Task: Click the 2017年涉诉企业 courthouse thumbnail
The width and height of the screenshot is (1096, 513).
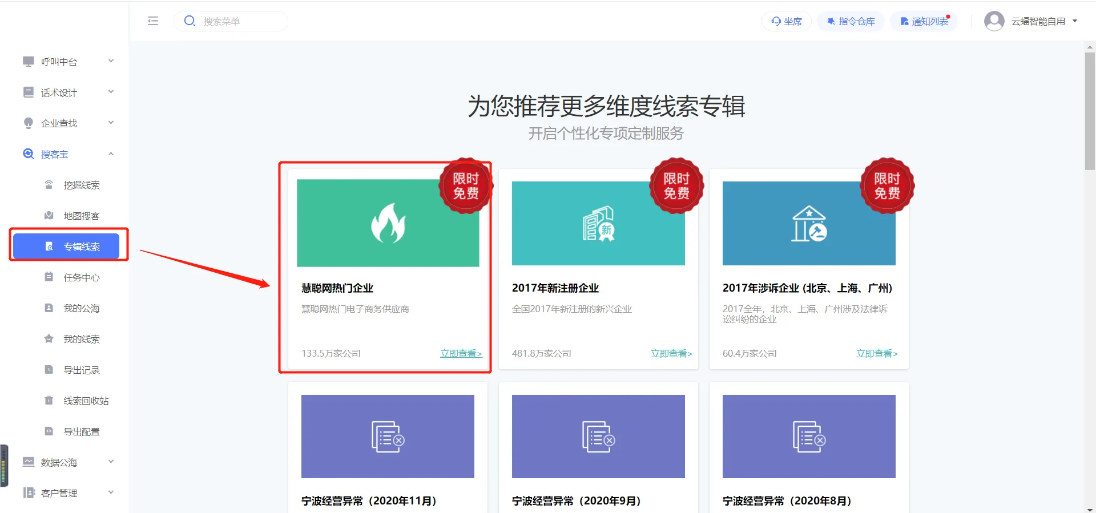Action: [x=809, y=223]
